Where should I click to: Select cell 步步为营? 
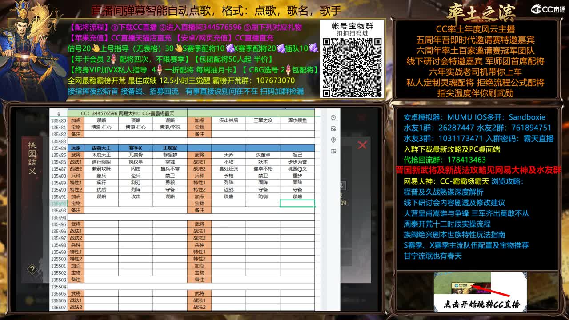[x=297, y=162]
